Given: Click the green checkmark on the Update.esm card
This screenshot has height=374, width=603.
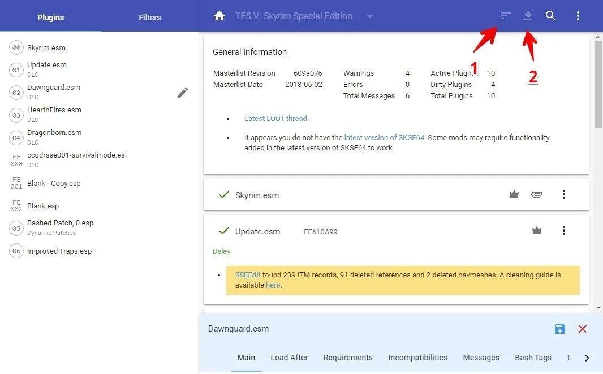Looking at the screenshot, I should (x=224, y=231).
